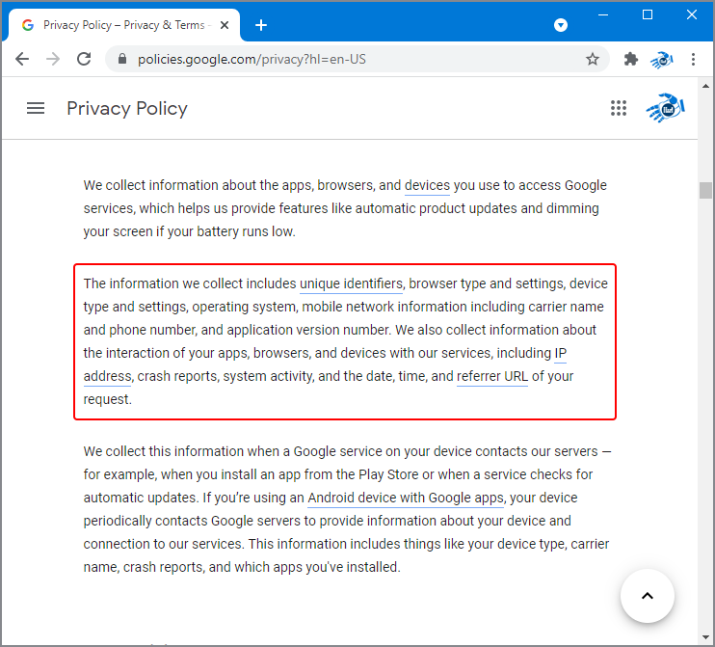
Task: Click the Google account avatar on page
Action: [664, 108]
